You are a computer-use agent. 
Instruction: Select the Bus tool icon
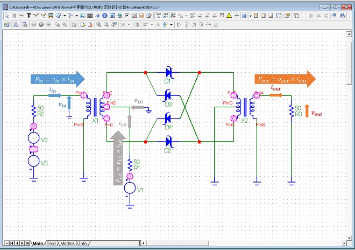click(51, 16)
